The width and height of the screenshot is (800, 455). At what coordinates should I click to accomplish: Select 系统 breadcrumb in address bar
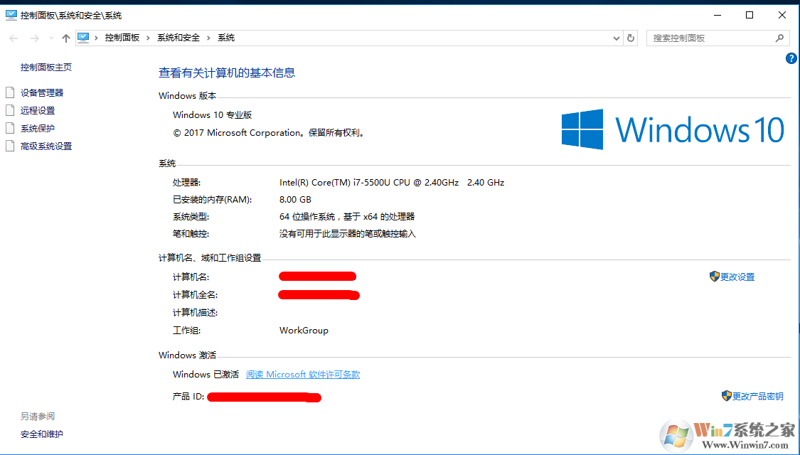226,38
